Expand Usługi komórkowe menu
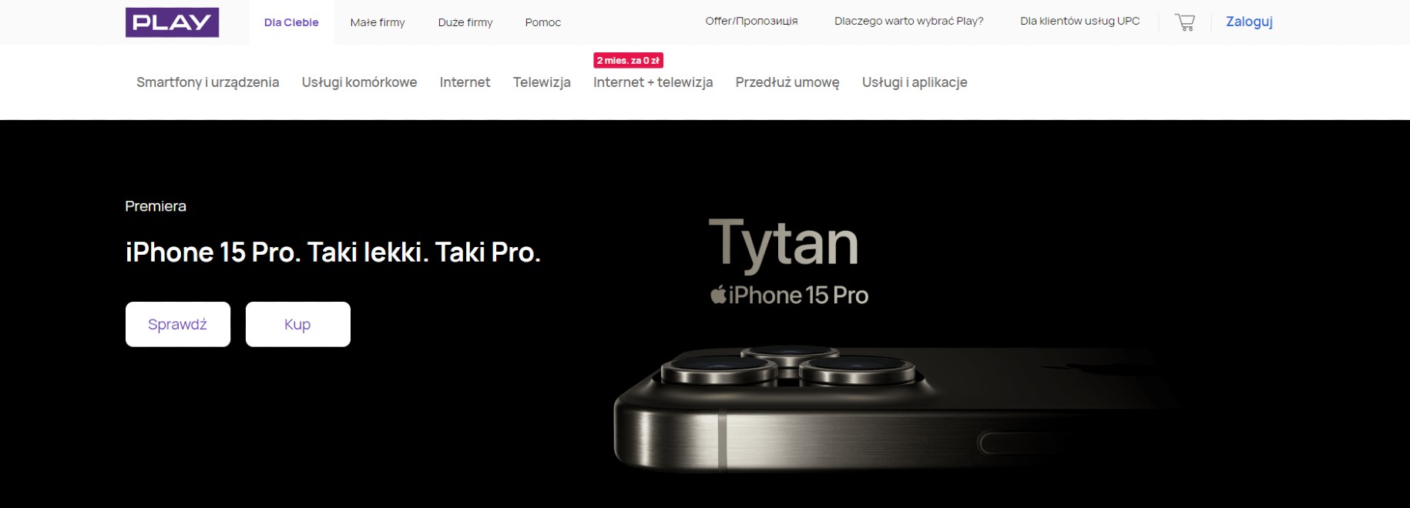This screenshot has width=1410, height=508. coord(359,82)
